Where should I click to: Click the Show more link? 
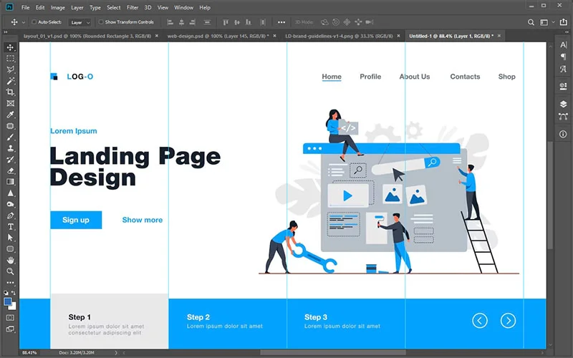142,220
